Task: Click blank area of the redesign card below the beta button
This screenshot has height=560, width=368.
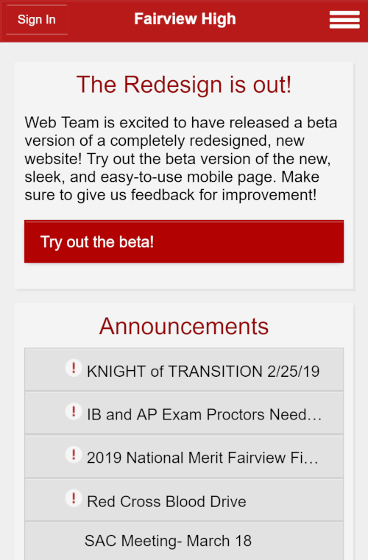Action: (x=184, y=276)
